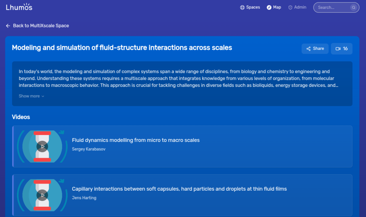Click in the Search input field

coord(333,7)
